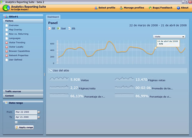Screen dimensions: 192x138
Task: Open Bugs/Feedback
Action: click(161, 8)
